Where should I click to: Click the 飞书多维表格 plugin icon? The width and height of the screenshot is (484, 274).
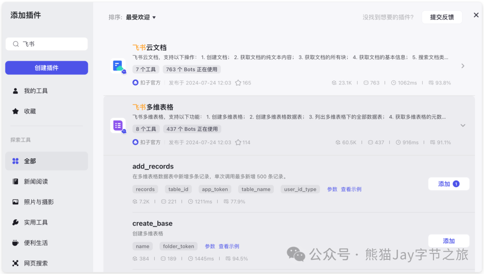pyautogui.click(x=118, y=126)
